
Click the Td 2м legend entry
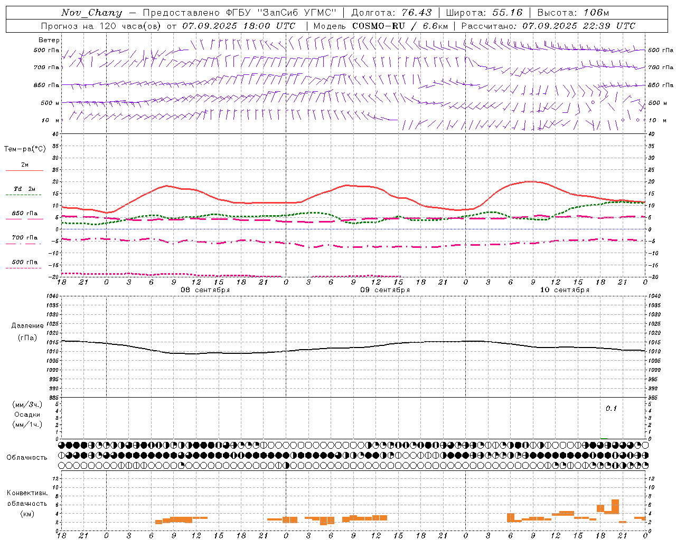coord(24,189)
